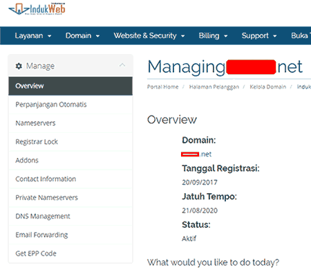Click 'What would you like to do today?' text
This screenshot has height=270, width=311.
tap(213, 262)
